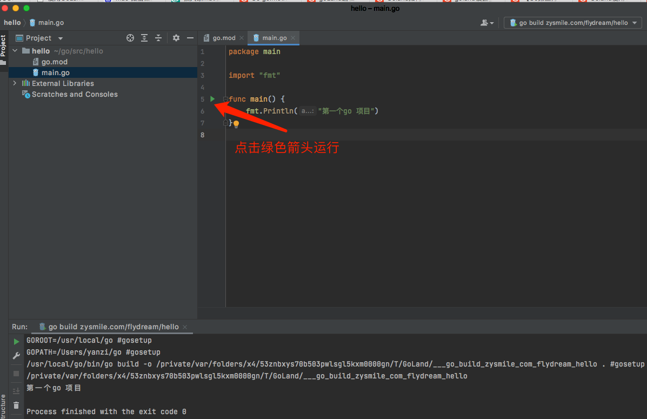Collapse the hello project folder
Viewport: 647px width, 419px height.
[x=15, y=51]
